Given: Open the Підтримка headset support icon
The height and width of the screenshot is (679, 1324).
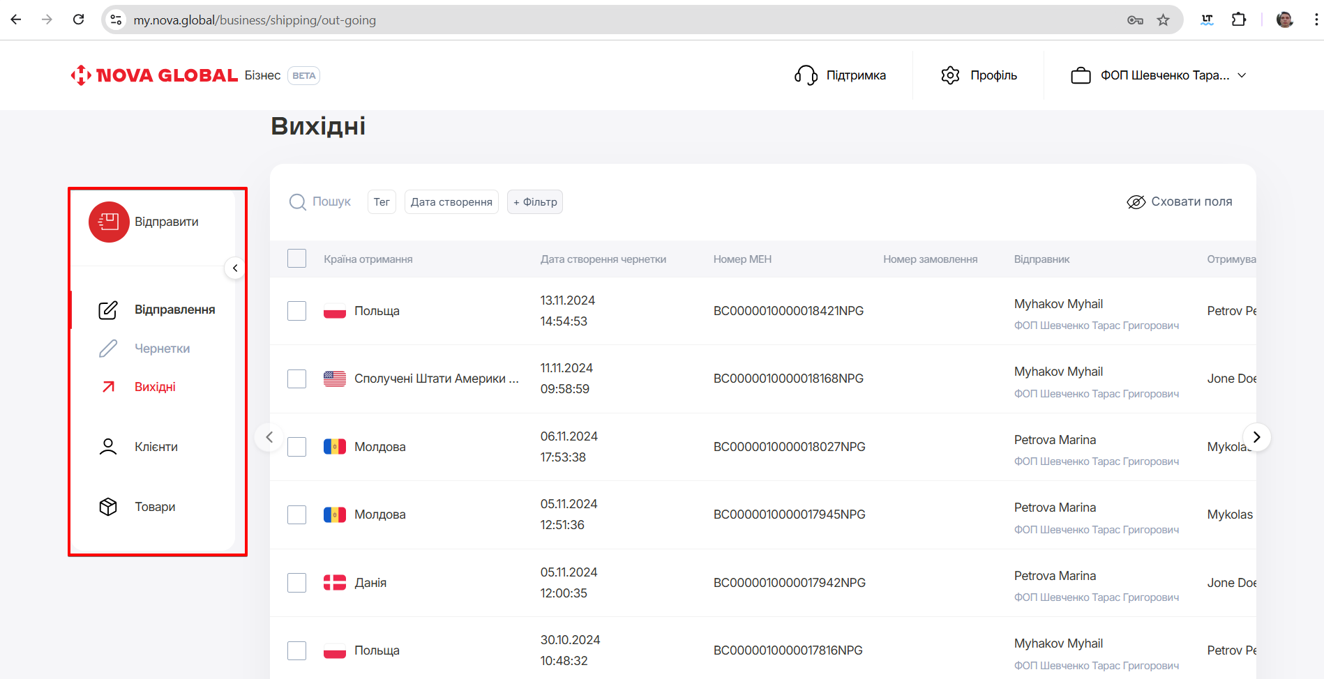Looking at the screenshot, I should [x=806, y=75].
